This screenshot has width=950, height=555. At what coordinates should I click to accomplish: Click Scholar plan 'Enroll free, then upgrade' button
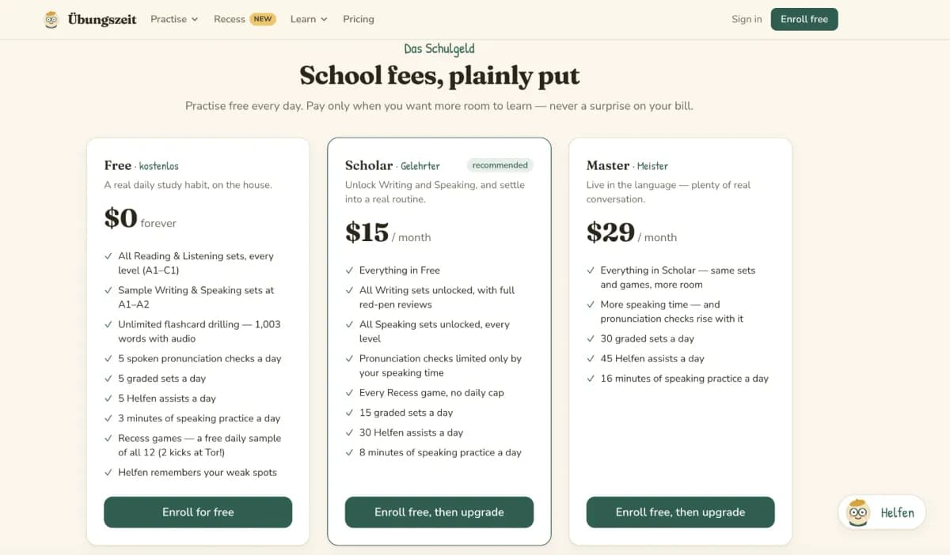tap(439, 512)
